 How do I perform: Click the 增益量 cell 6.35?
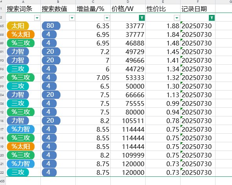point(93,26)
